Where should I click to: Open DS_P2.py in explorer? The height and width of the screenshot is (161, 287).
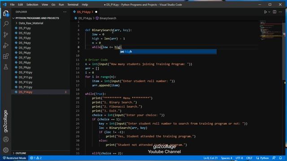tap(25, 33)
